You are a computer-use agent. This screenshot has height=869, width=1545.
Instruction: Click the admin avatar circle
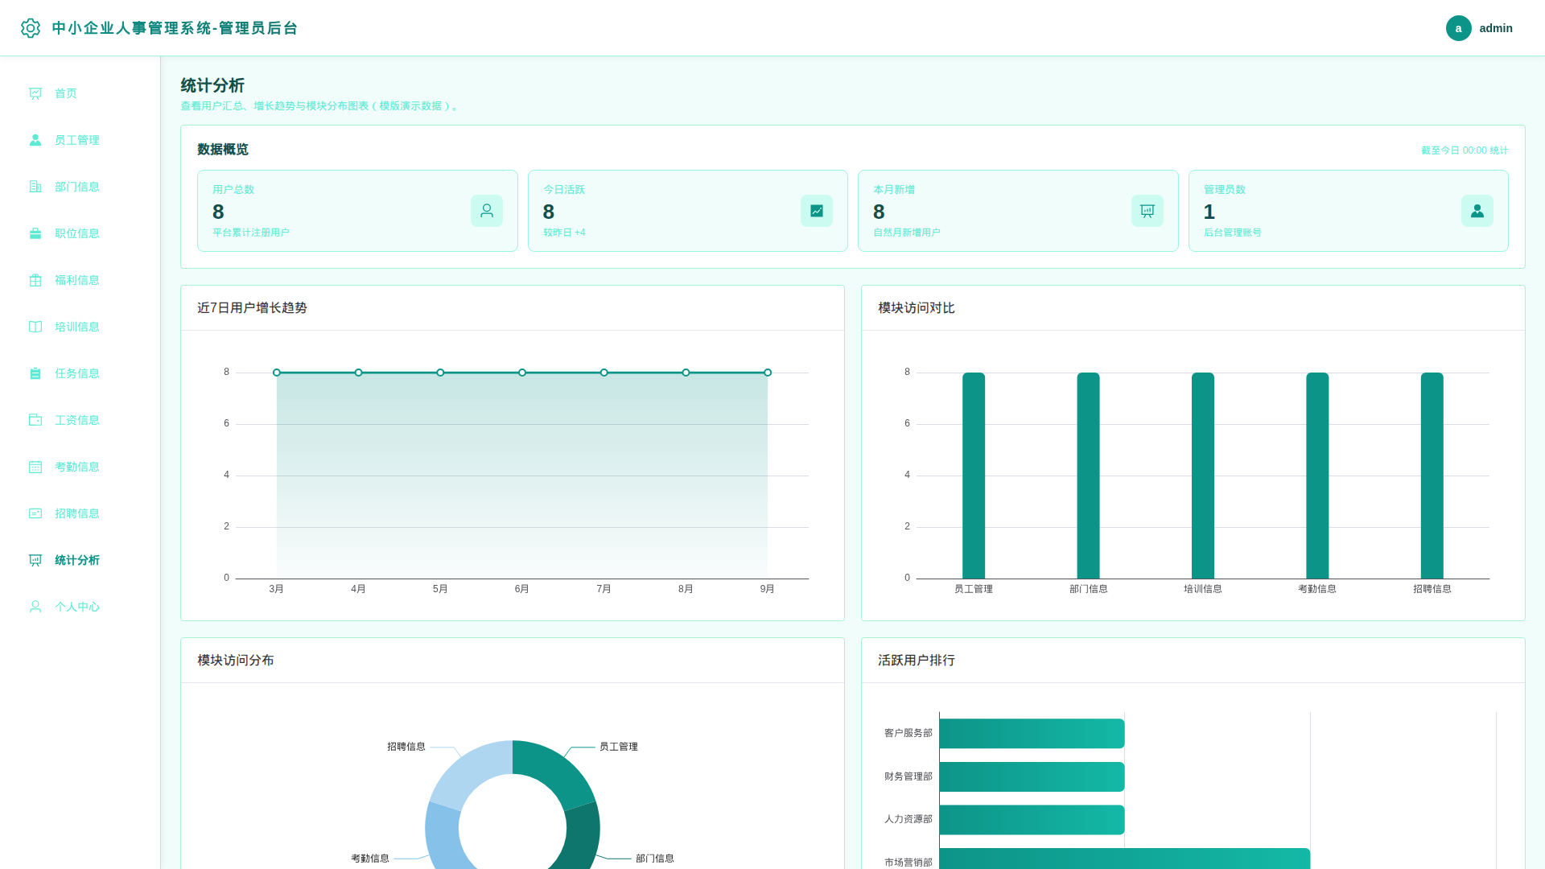pos(1458,28)
